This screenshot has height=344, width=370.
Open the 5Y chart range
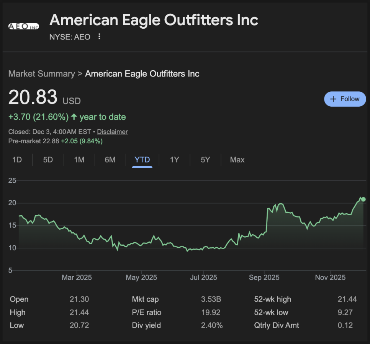click(205, 160)
